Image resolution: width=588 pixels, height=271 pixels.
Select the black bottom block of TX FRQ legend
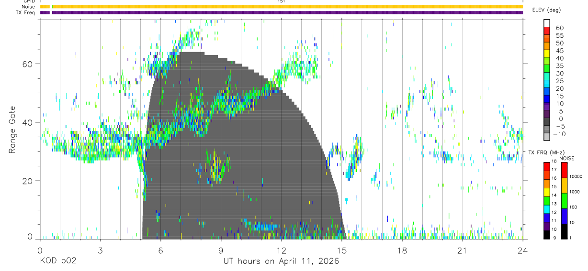click(x=547, y=235)
